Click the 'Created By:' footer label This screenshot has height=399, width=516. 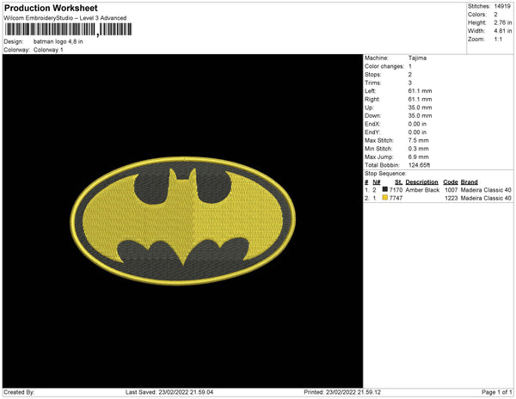pos(19,392)
